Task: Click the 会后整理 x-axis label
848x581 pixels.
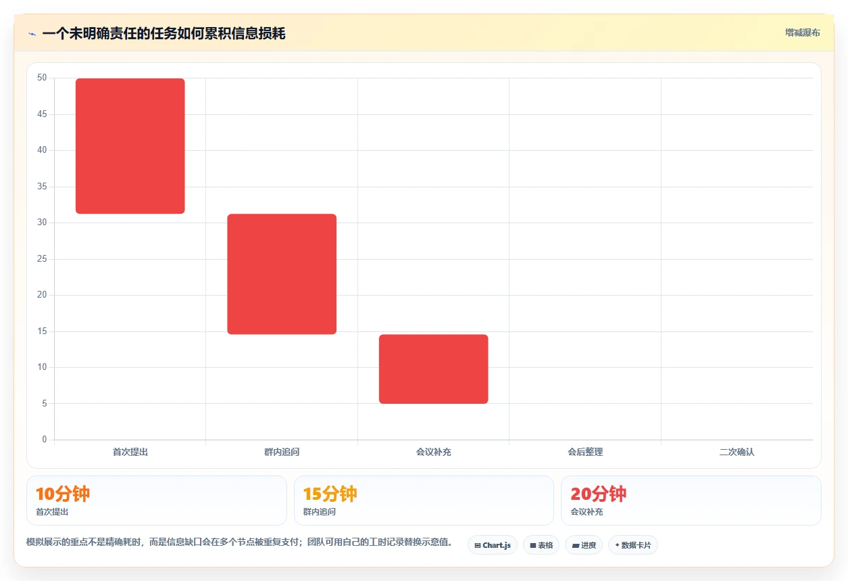Action: 585,452
